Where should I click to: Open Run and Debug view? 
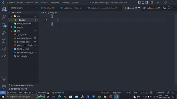click(x=4, y=33)
